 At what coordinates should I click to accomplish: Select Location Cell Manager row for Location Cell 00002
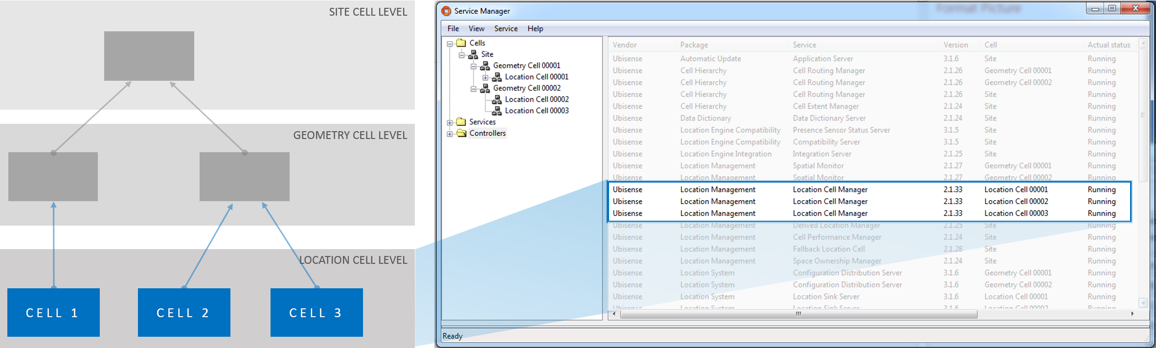tap(830, 202)
